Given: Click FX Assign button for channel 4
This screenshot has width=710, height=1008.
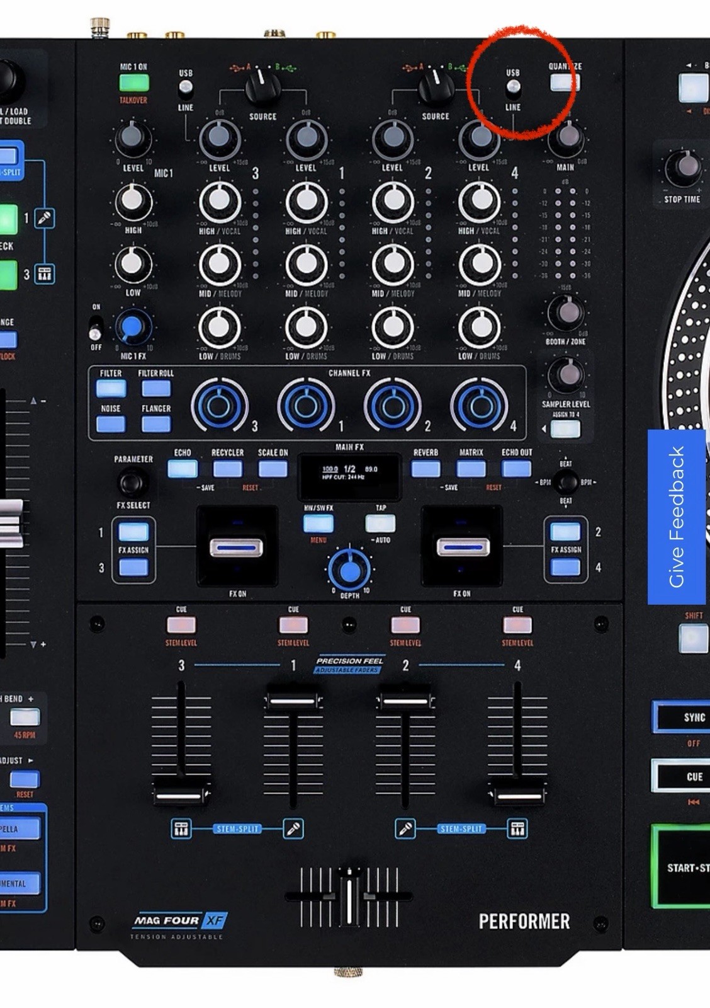Looking at the screenshot, I should [x=565, y=568].
